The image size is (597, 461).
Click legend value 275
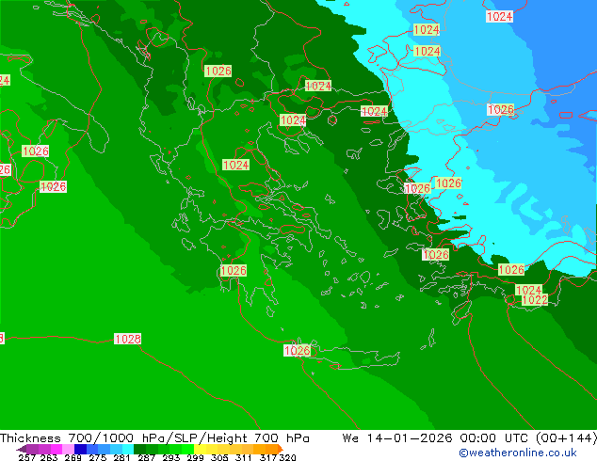(98, 457)
